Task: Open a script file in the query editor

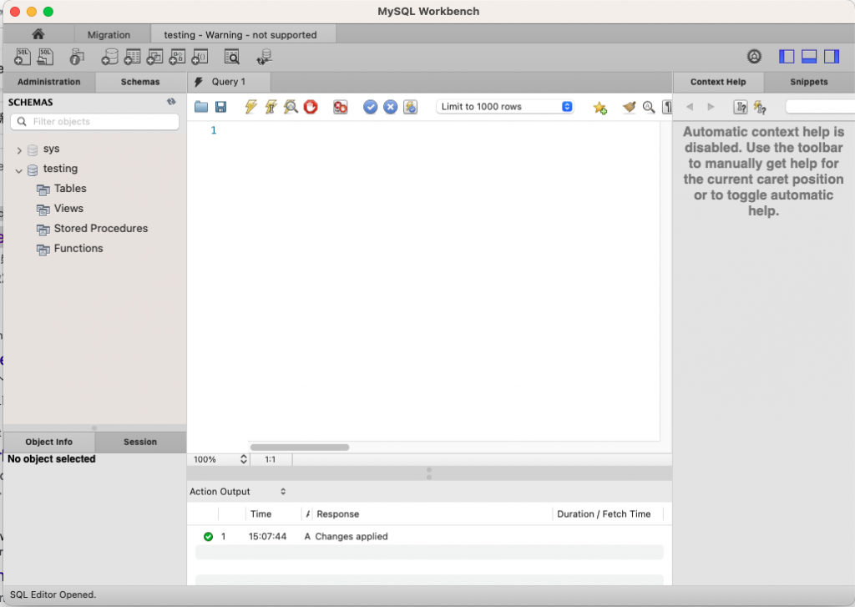Action: click(201, 106)
